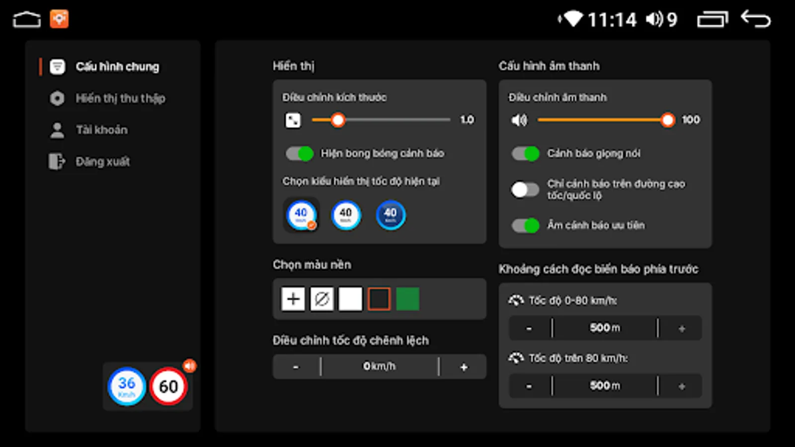Select the green background color swatch
795x447 pixels.
pos(407,299)
